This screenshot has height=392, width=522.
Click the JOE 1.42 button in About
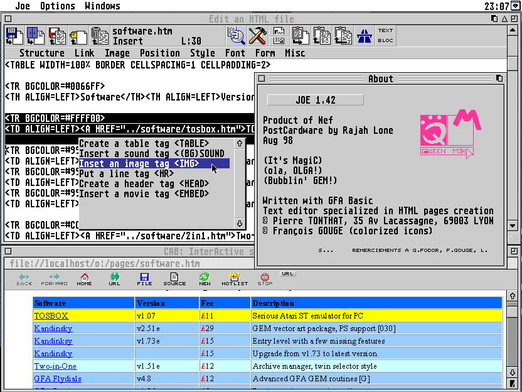tap(315, 100)
